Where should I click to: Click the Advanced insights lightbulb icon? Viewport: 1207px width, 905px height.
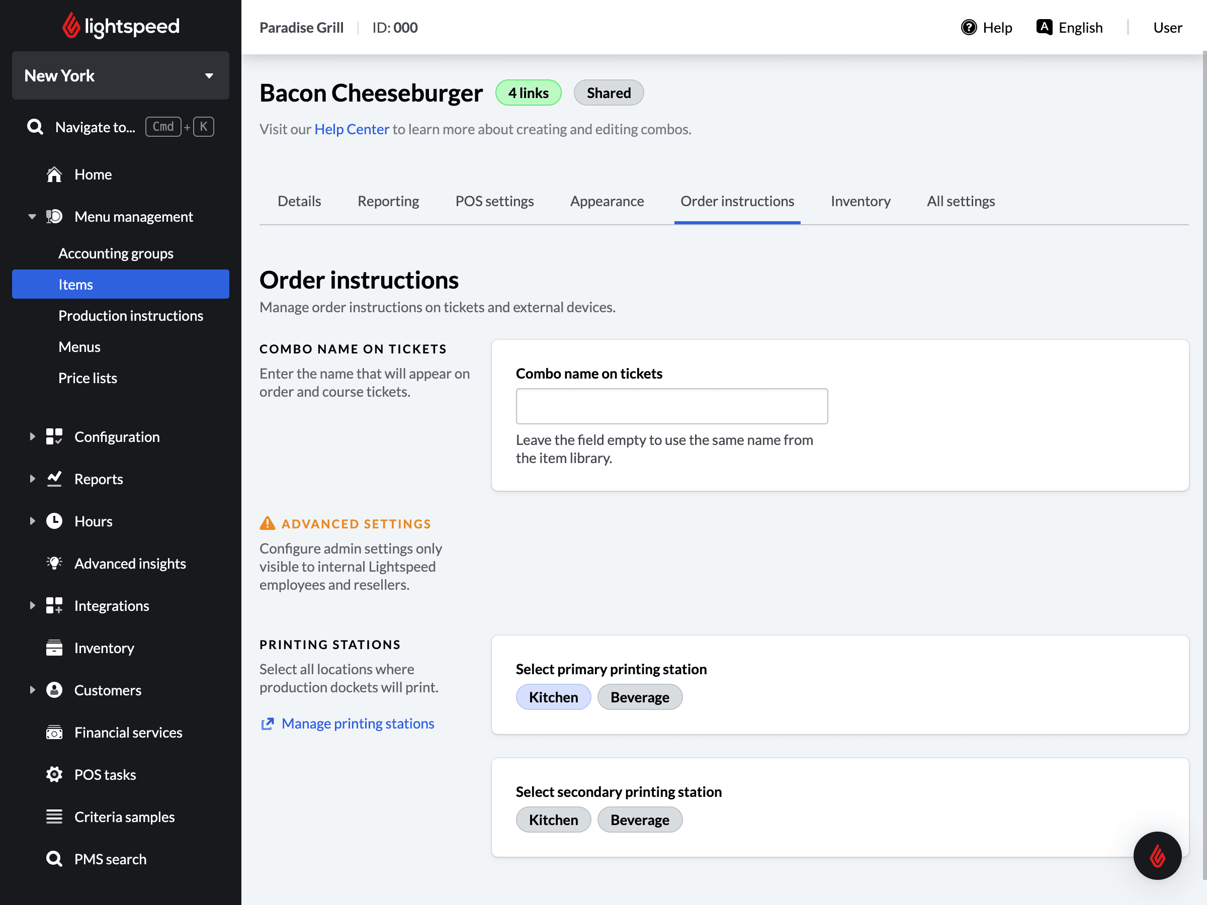[x=54, y=563]
